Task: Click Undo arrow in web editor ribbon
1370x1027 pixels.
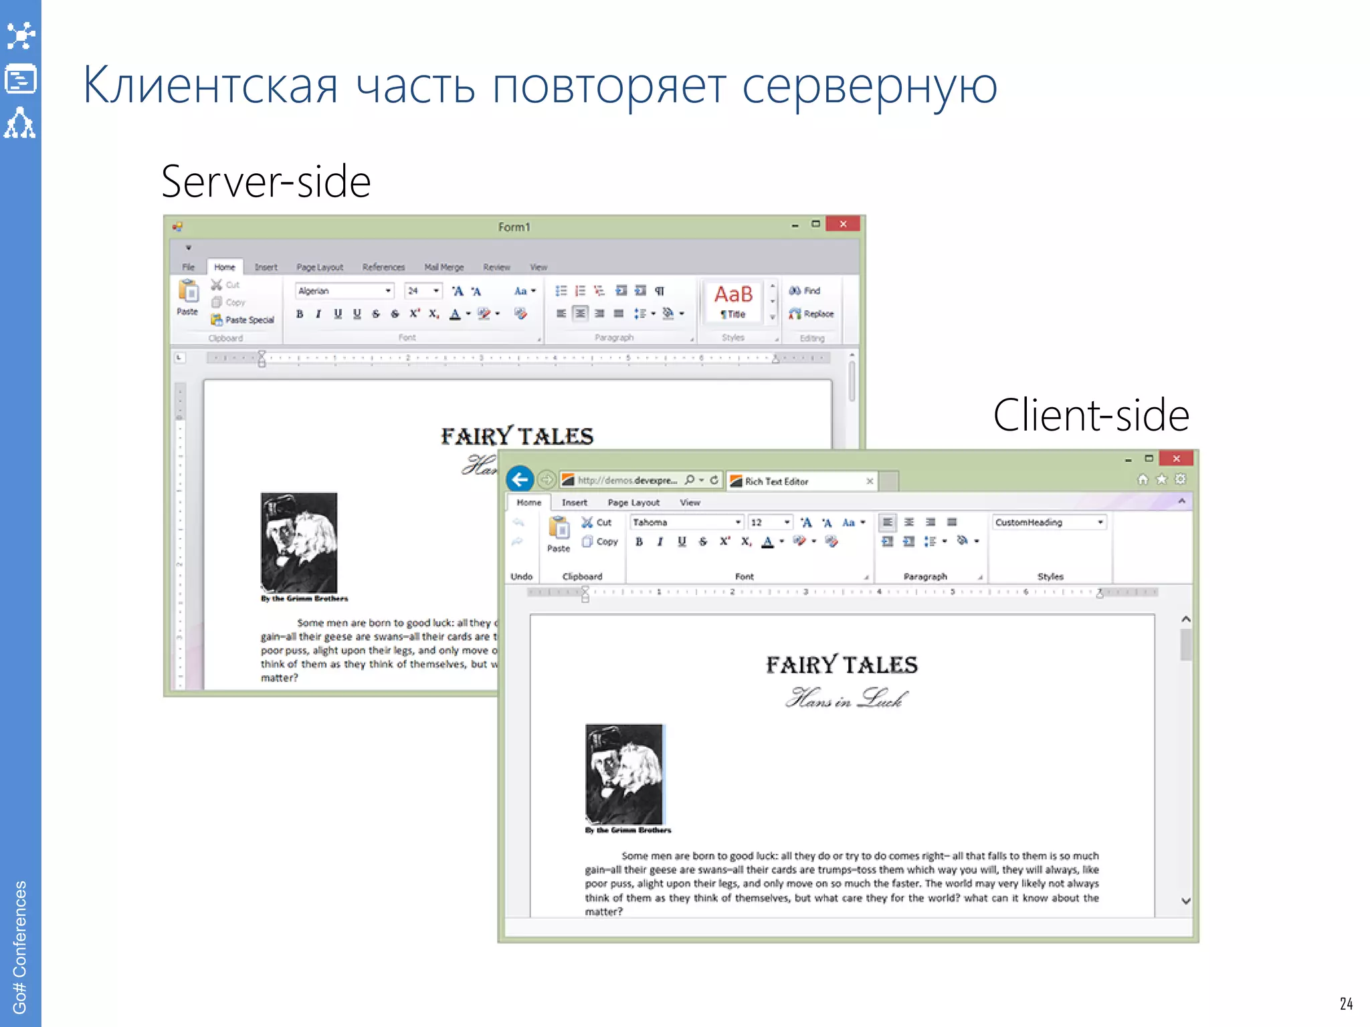Action: 518,522
